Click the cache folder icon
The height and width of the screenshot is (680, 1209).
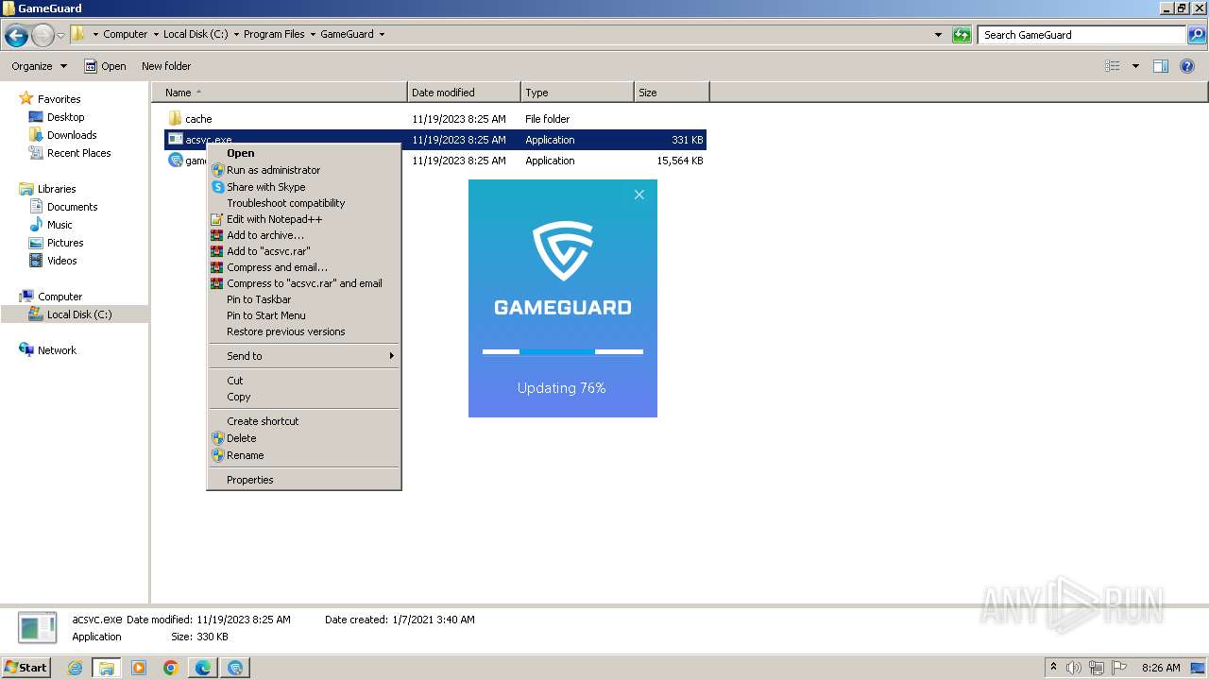[175, 119]
